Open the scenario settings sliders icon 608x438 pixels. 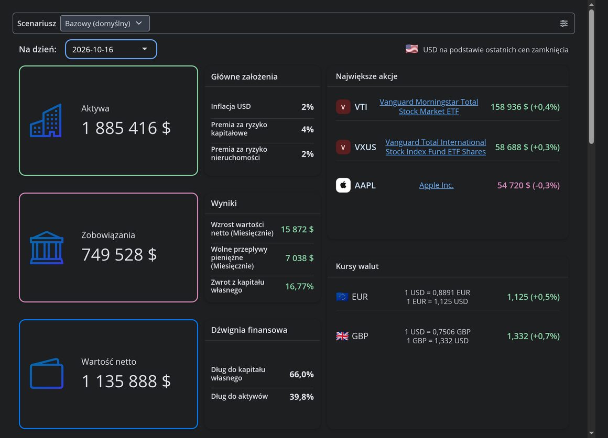[x=564, y=23]
